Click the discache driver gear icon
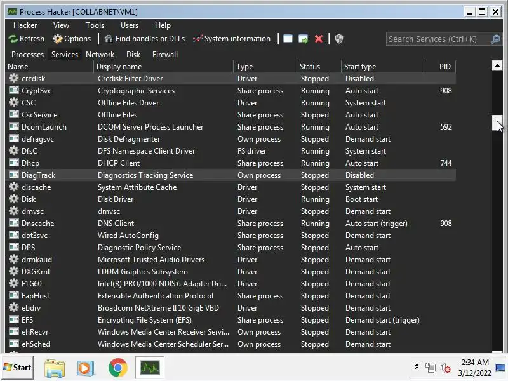The height and width of the screenshot is (381, 508). point(13,187)
